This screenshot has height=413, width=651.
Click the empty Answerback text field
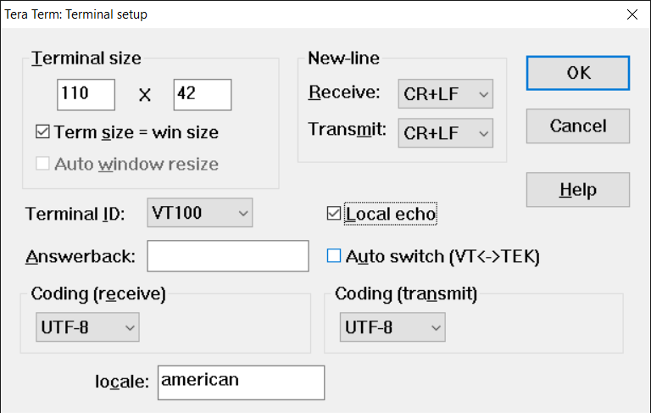(x=227, y=256)
